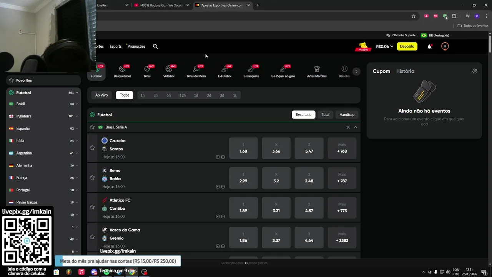Screen dimensions: 492x277
Task: Switch to Ao Vivo events filter
Action: point(101,95)
